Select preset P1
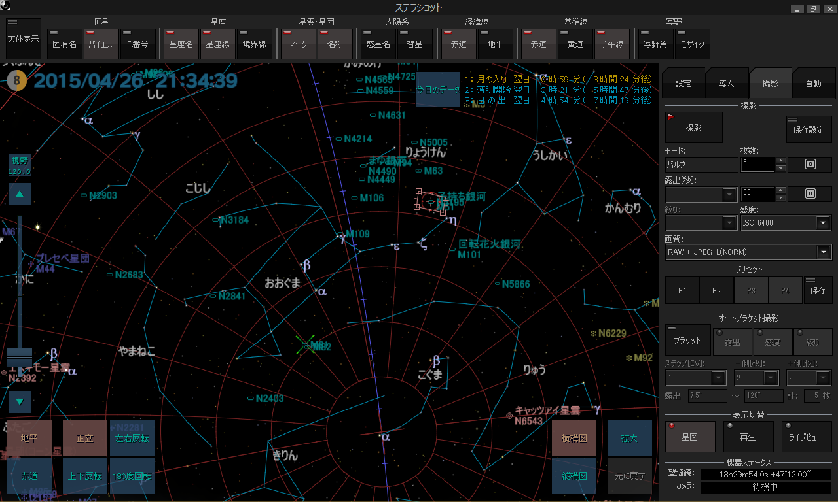The image size is (838, 502). pyautogui.click(x=682, y=290)
